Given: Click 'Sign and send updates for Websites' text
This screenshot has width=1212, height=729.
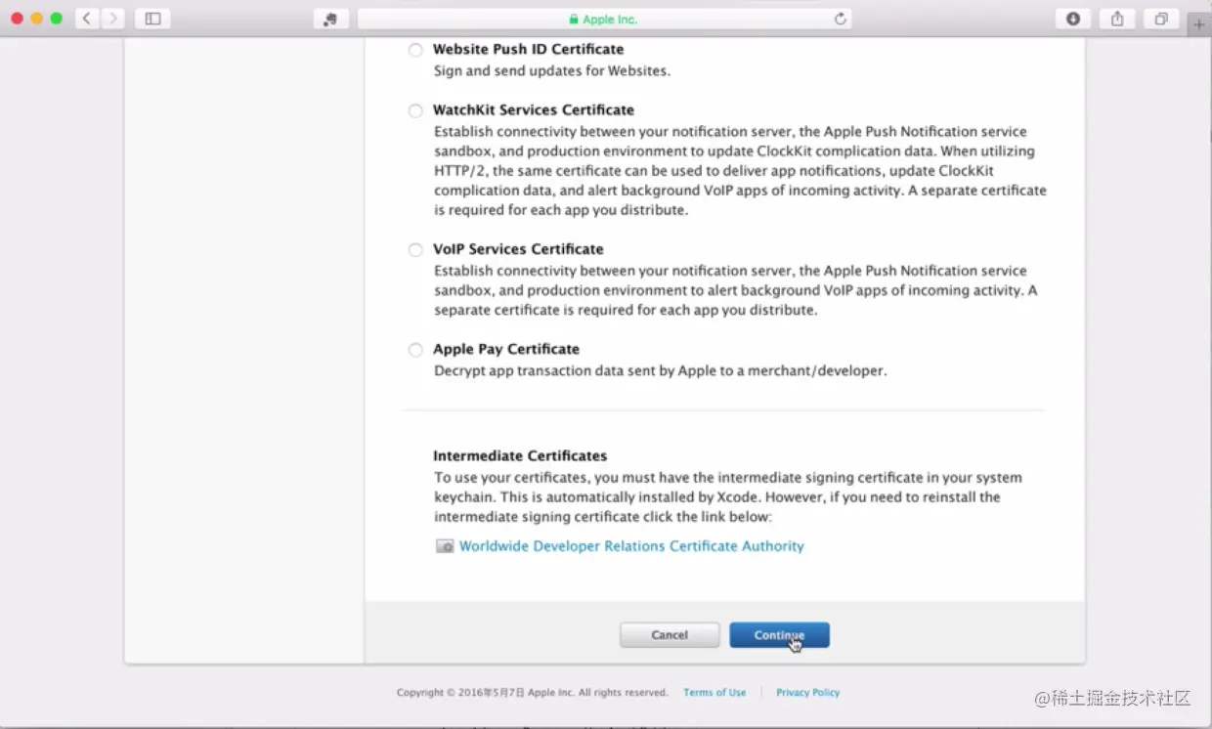Looking at the screenshot, I should pyautogui.click(x=552, y=70).
